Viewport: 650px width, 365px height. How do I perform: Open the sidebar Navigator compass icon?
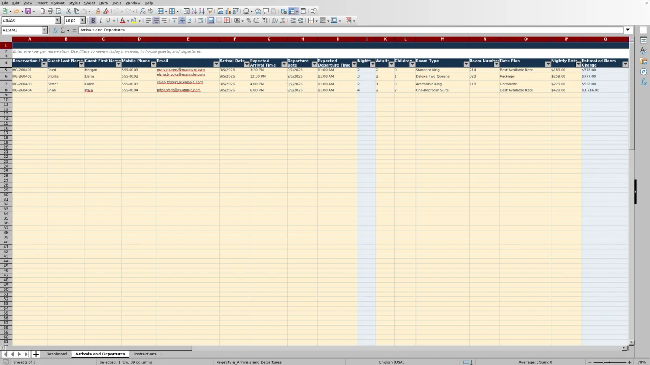[x=643, y=71]
